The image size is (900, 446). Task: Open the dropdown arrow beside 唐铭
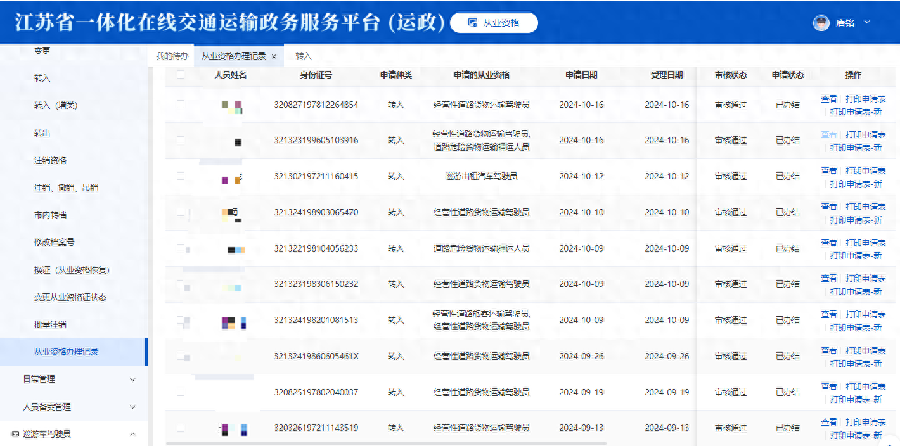[x=867, y=22]
